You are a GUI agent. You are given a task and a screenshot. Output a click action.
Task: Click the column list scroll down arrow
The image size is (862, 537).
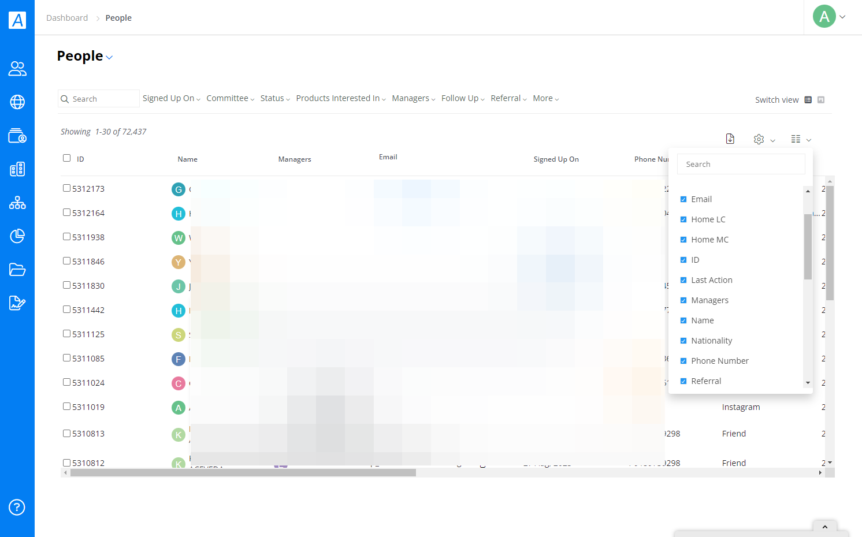pyautogui.click(x=808, y=382)
